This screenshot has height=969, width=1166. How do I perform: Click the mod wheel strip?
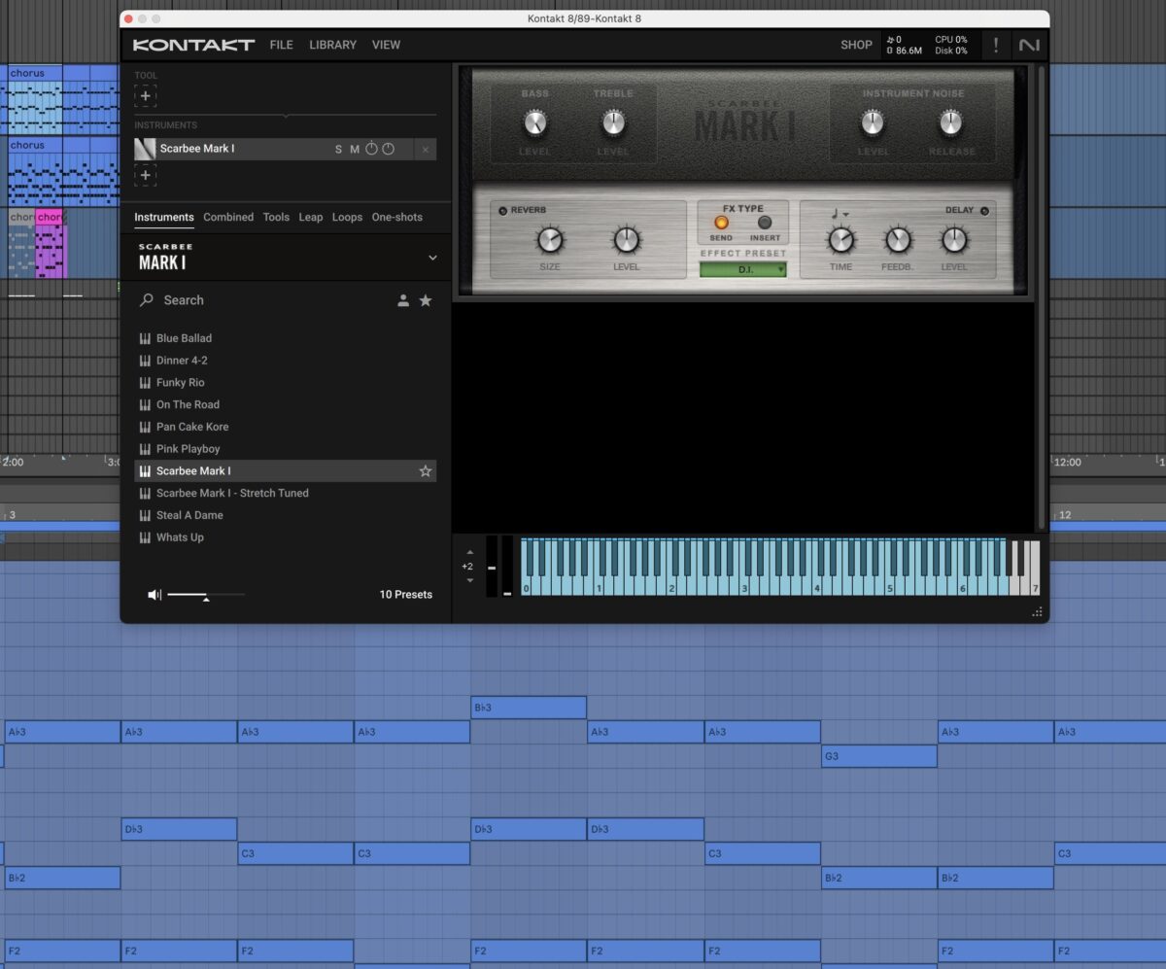pyautogui.click(x=507, y=566)
